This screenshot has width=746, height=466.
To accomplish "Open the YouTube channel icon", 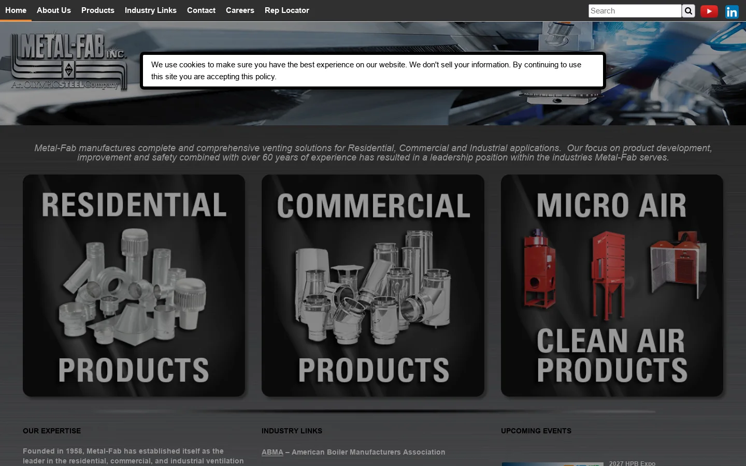I will [709, 11].
